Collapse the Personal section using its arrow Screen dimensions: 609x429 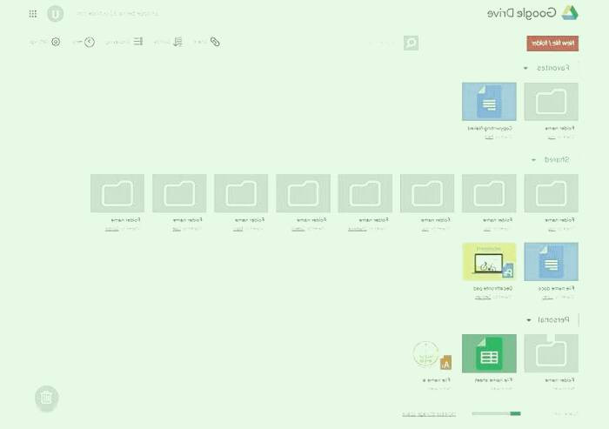529,320
